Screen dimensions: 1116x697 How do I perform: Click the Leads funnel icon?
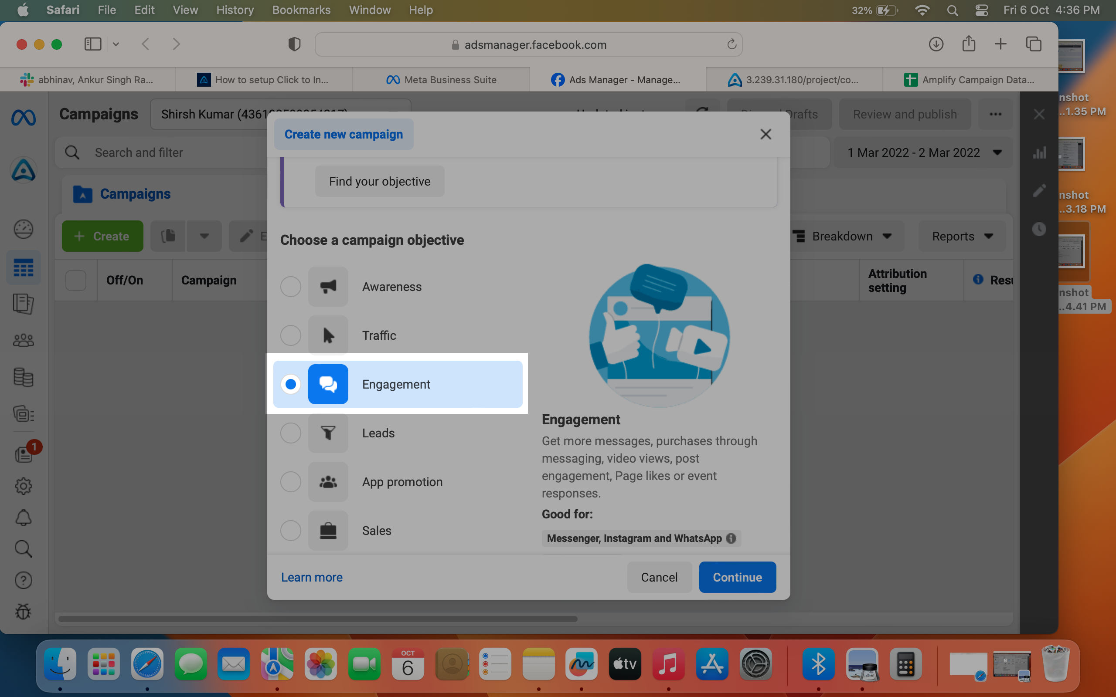[x=328, y=433]
